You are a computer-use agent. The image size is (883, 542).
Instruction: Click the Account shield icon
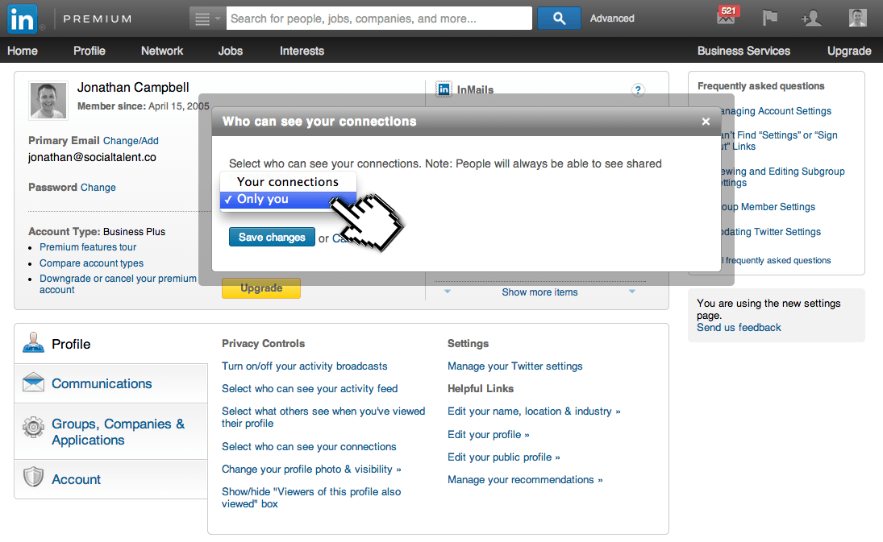point(31,478)
